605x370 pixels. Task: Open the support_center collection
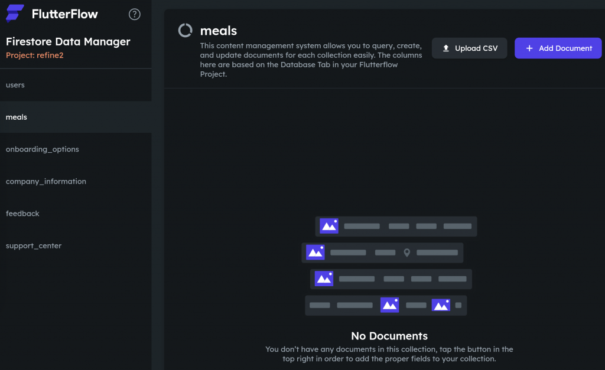(x=76, y=245)
